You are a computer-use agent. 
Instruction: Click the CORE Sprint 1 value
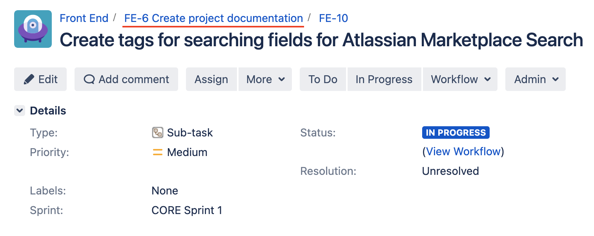tap(187, 211)
